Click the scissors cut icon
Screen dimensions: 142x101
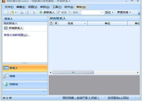pyautogui.click(x=34, y=12)
